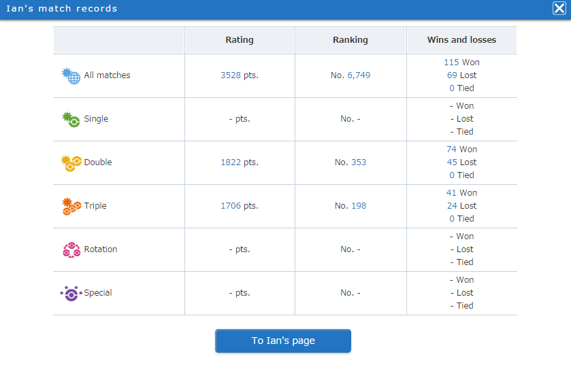The height and width of the screenshot is (365, 571).
Task: Click the green Single battle icon
Action: tap(71, 119)
